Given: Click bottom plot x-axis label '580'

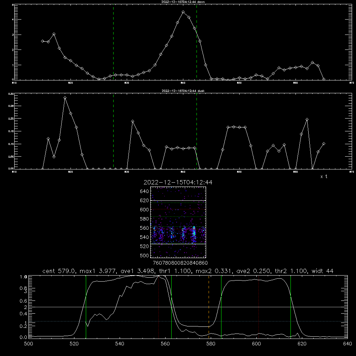Looking at the screenshot, I should (x=211, y=344).
